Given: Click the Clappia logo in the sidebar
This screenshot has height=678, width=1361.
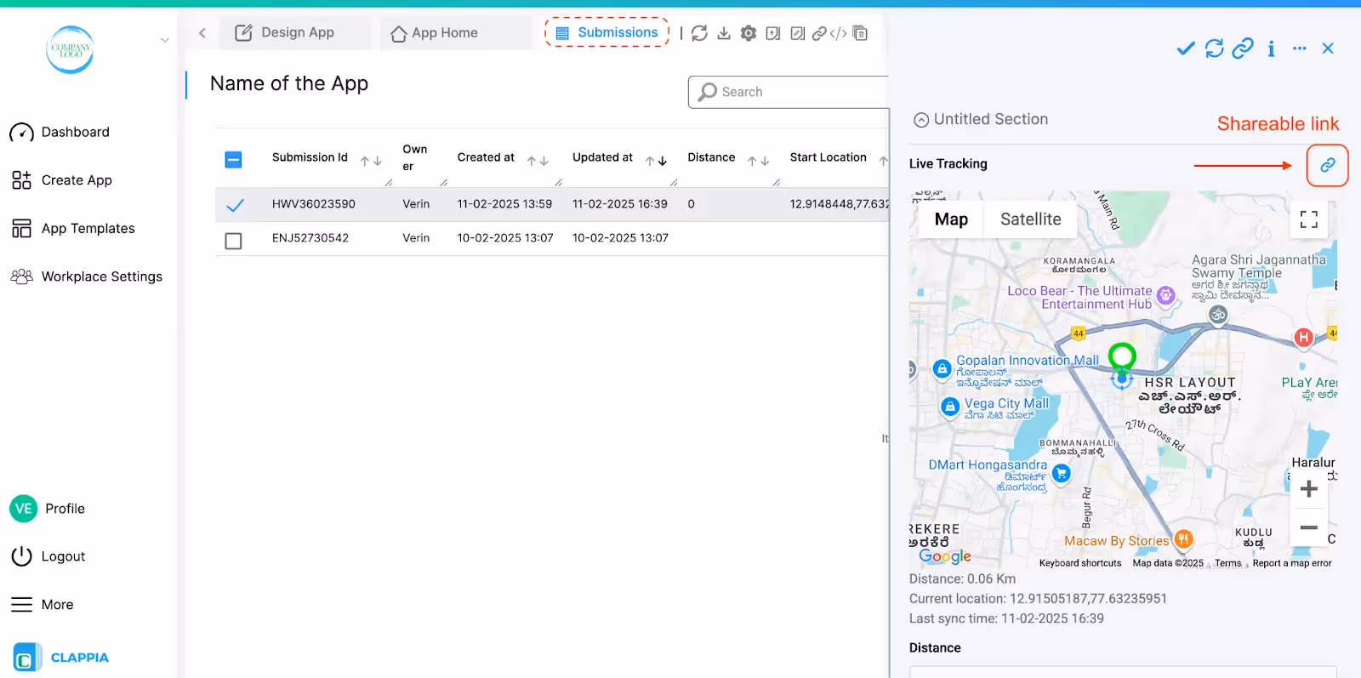Looking at the screenshot, I should click(61, 658).
